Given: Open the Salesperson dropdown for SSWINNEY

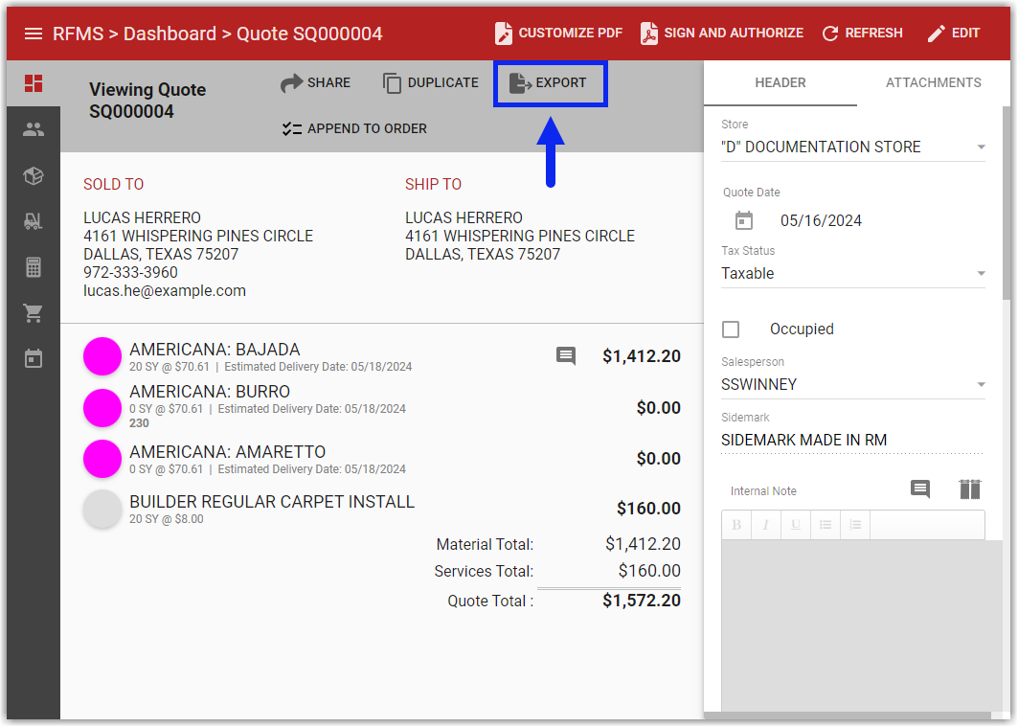Looking at the screenshot, I should (980, 383).
